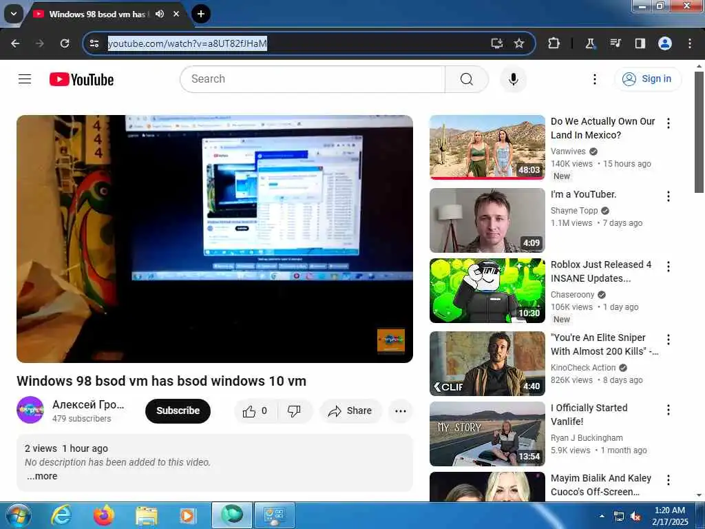
Task: View site information icon in address bar
Action: [x=94, y=43]
